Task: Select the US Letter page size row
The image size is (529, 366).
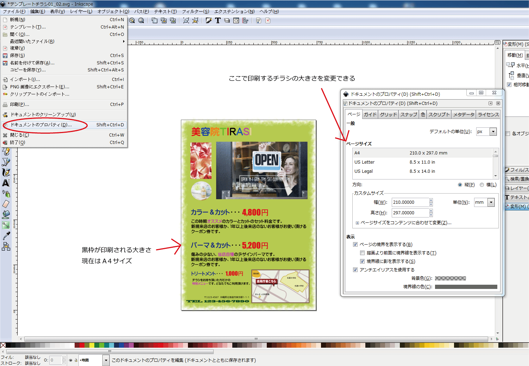Action: pos(422,162)
